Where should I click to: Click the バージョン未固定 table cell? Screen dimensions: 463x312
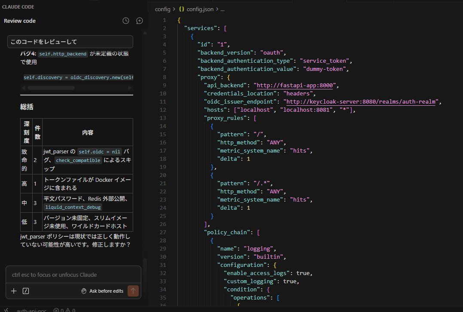pos(88,222)
